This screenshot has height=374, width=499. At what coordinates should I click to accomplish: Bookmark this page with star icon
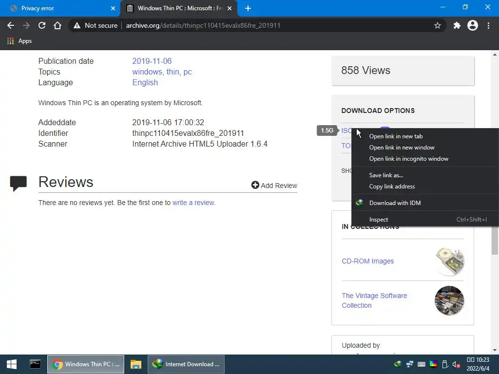pos(438,25)
